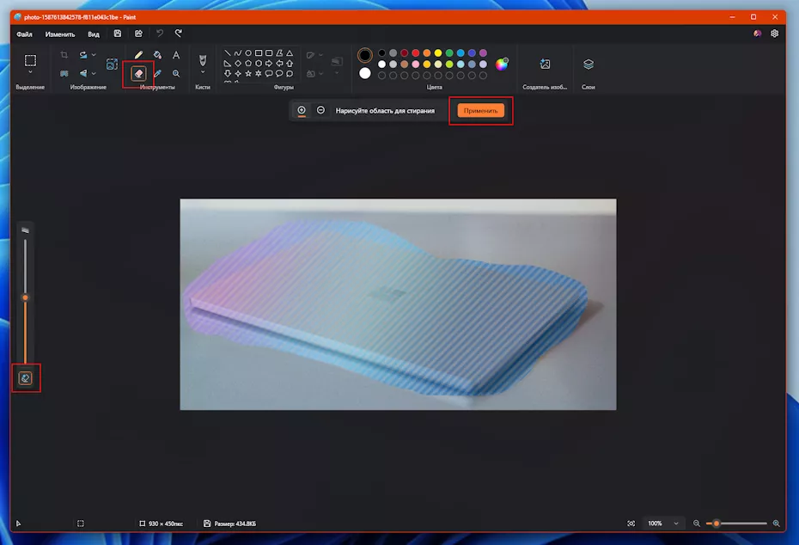Screen dimensions: 799x545
Task: Select the Eraser tool
Action: click(x=138, y=73)
